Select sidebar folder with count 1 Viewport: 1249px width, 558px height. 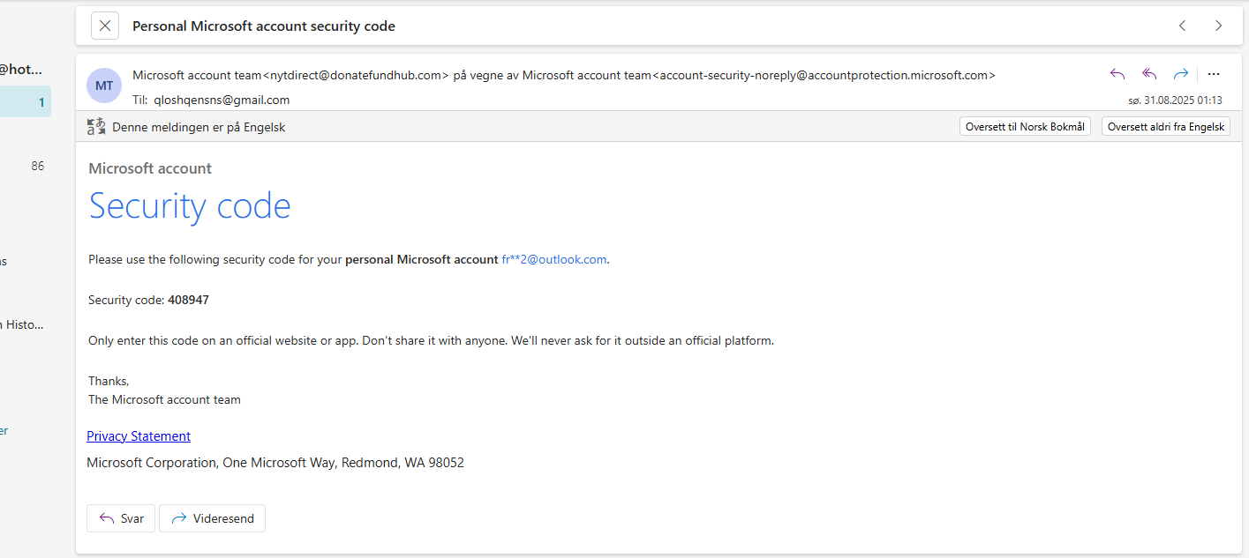coord(26,102)
